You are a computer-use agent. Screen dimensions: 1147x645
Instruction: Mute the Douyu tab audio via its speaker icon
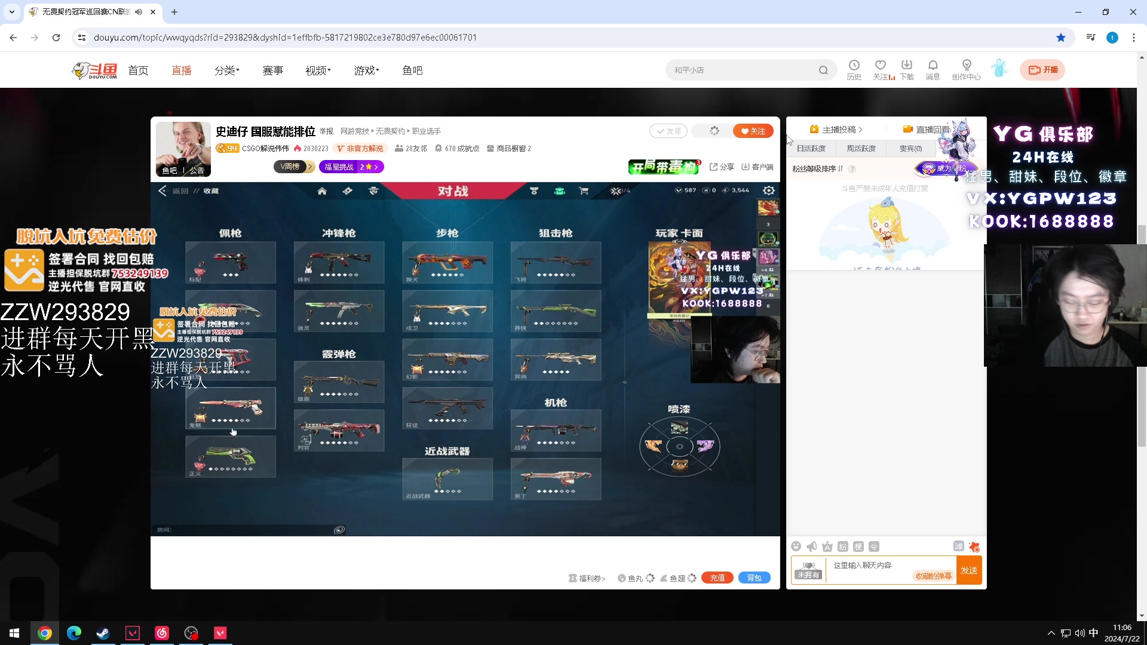(x=138, y=12)
